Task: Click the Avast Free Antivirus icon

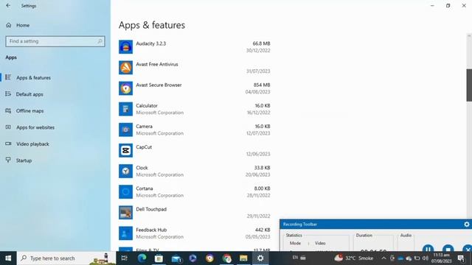Action: [125, 68]
